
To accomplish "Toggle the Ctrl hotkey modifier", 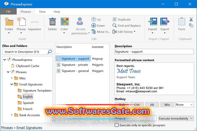I will point(137,105).
